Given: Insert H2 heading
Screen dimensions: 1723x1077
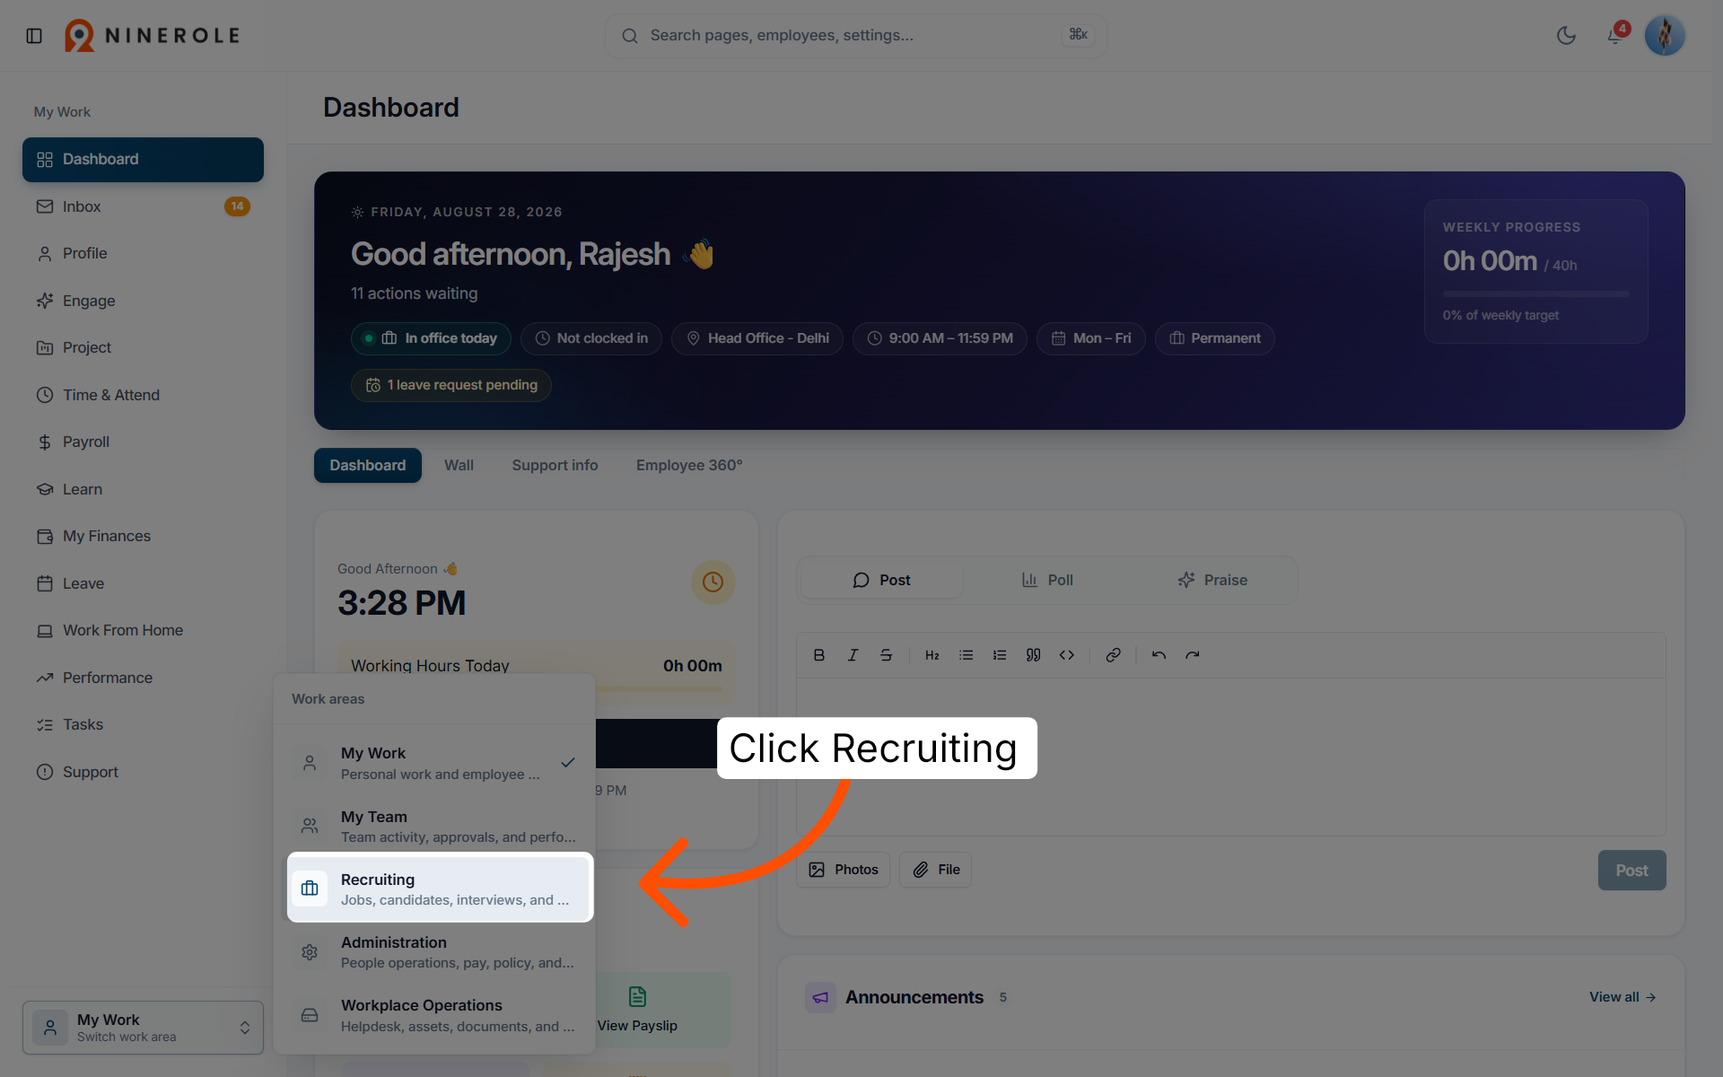Looking at the screenshot, I should coord(932,655).
